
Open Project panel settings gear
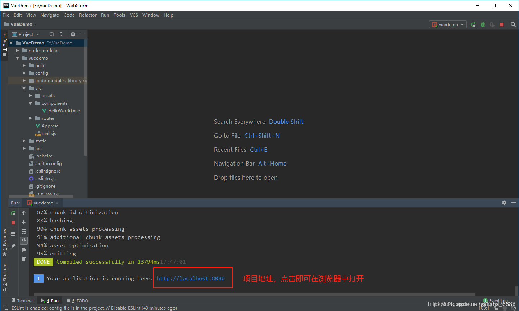[x=73, y=34]
